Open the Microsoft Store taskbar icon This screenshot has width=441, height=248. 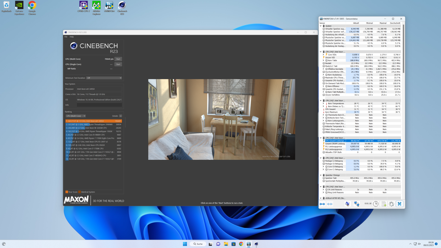pyautogui.click(x=233, y=244)
